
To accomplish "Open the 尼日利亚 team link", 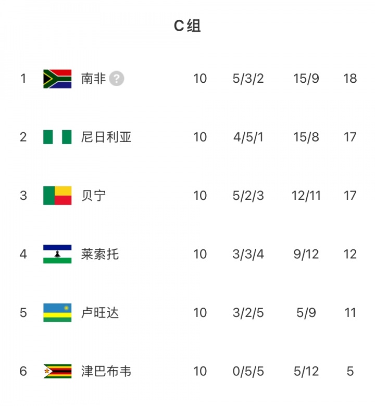I will 106,137.
